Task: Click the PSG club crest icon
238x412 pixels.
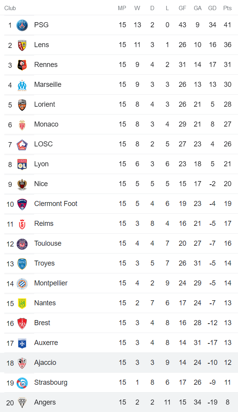Action: coord(22,25)
